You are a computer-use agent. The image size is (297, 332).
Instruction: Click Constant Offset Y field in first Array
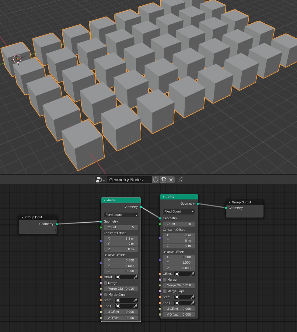[121, 244]
